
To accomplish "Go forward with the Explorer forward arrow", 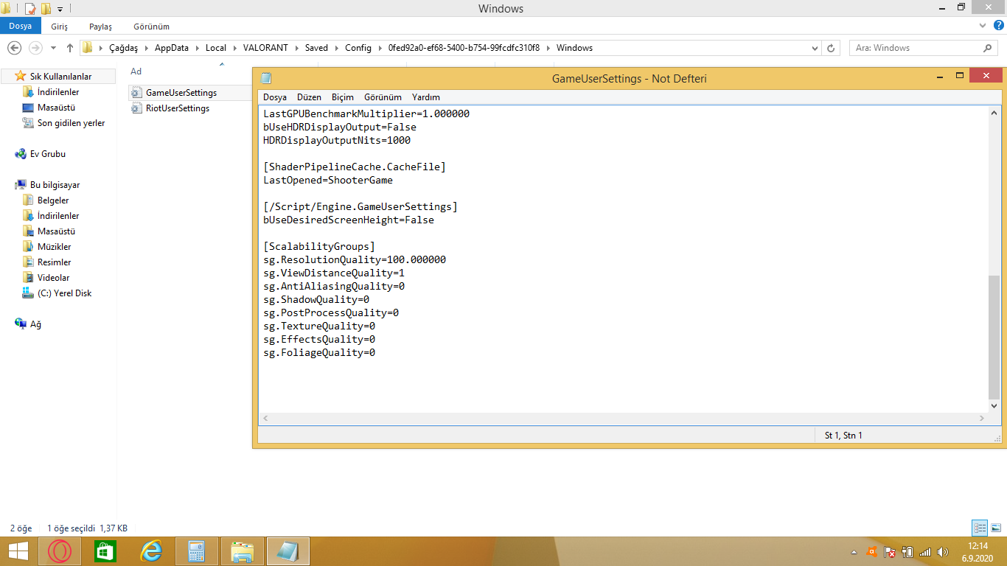I will 35,48.
